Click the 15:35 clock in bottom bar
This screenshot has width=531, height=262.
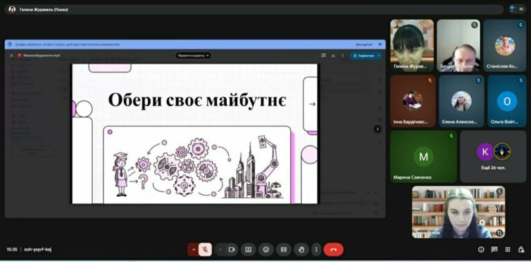12,250
